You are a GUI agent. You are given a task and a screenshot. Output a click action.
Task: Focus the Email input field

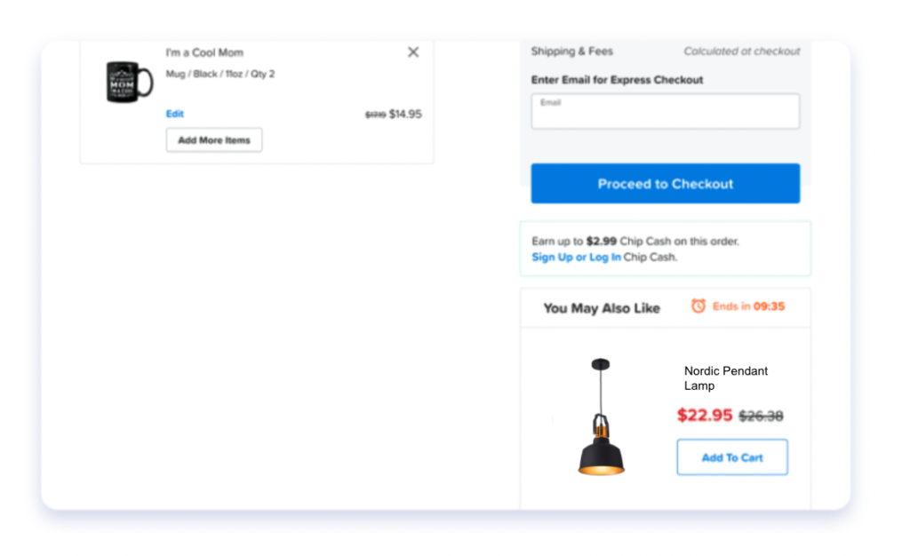pos(665,111)
